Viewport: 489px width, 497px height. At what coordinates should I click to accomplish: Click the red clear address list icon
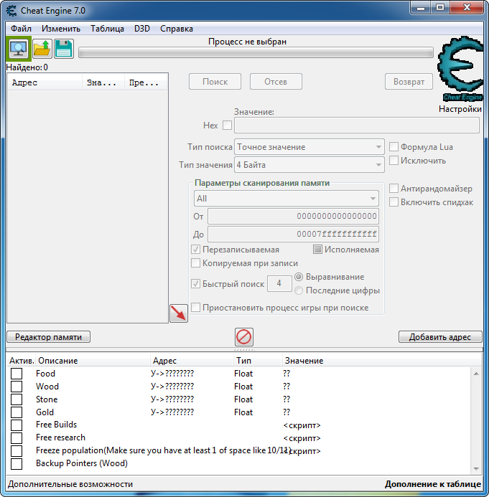(244, 337)
